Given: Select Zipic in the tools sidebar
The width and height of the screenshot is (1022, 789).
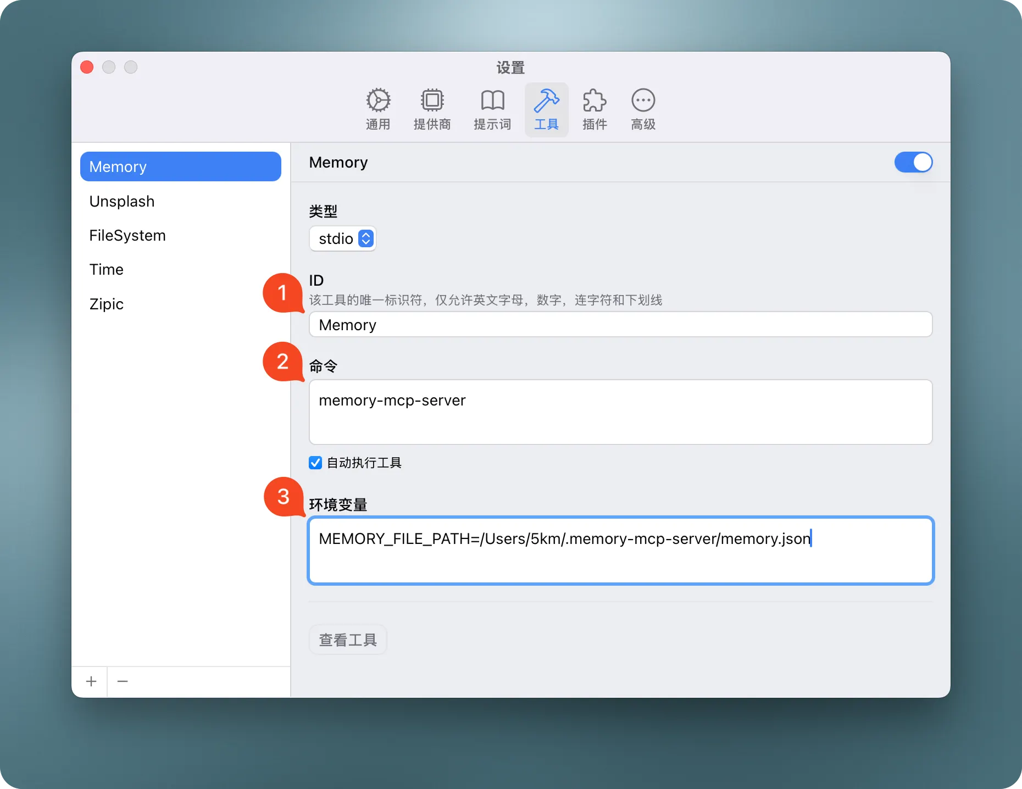Looking at the screenshot, I should coord(181,304).
